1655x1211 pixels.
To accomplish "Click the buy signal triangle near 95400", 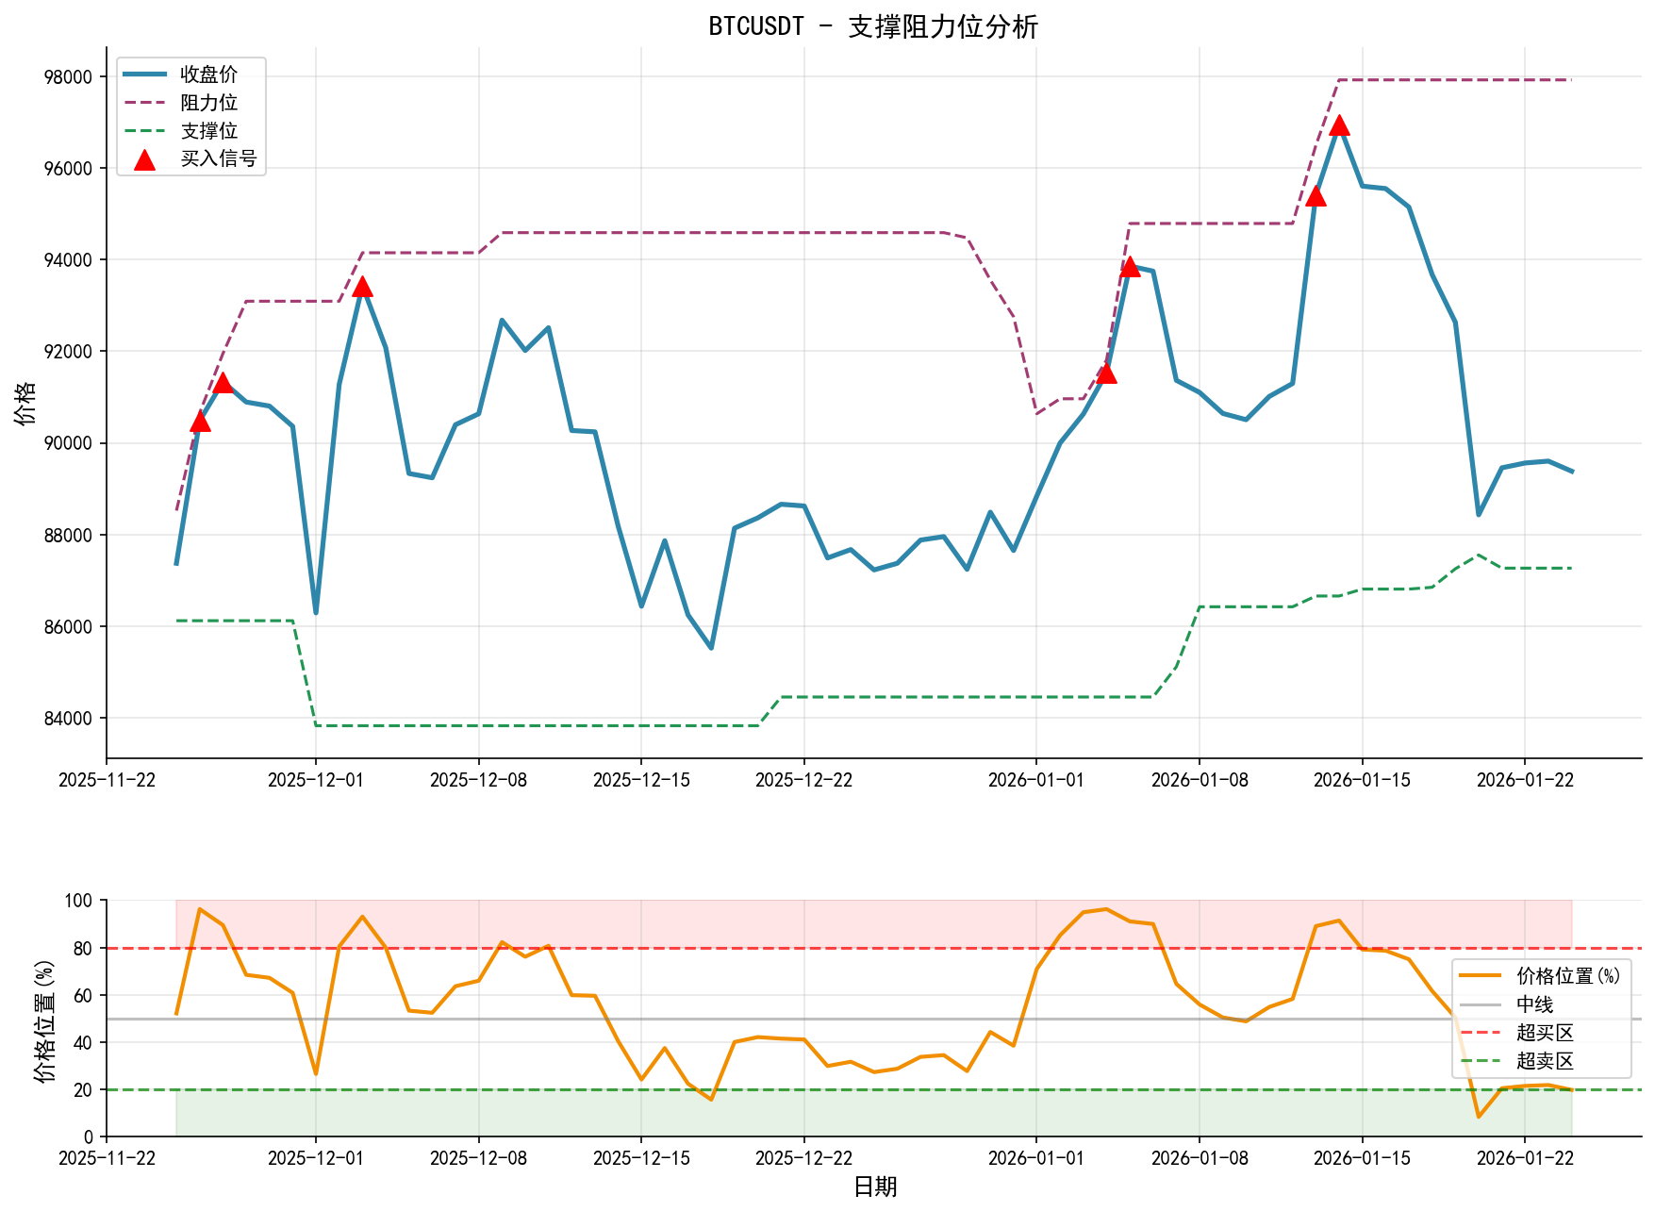I will [x=1317, y=196].
